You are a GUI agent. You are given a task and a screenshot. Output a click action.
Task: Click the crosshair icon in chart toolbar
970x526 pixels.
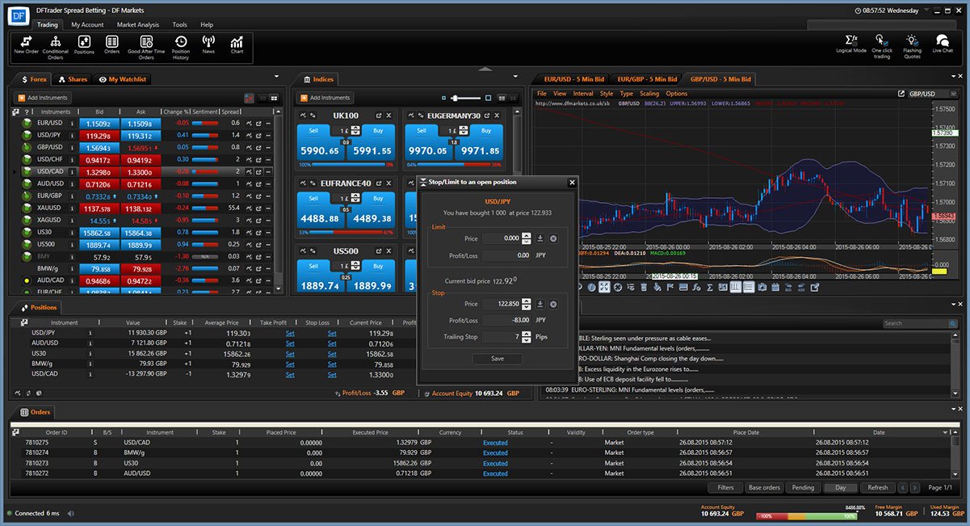pos(618,287)
